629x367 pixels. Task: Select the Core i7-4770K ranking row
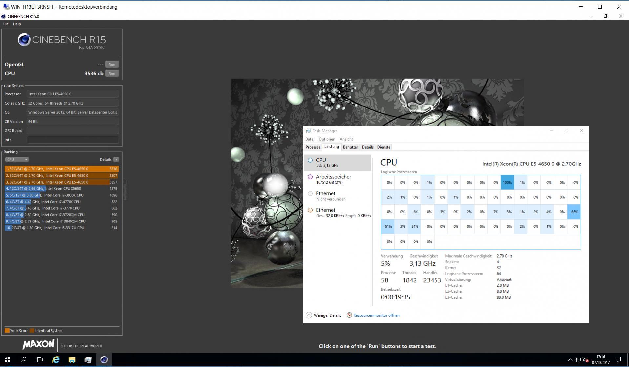(62, 202)
